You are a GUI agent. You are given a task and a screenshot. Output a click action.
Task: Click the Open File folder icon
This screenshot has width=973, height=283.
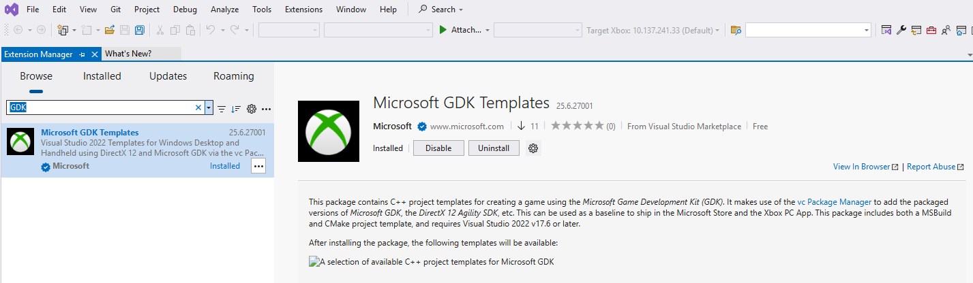(x=110, y=30)
